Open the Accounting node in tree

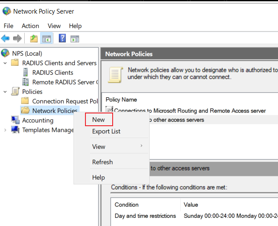(37, 120)
